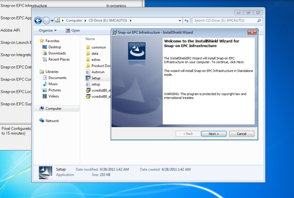Click Next in the InstallShield Wizard
Screen dimensions: 294x198
[214, 134]
